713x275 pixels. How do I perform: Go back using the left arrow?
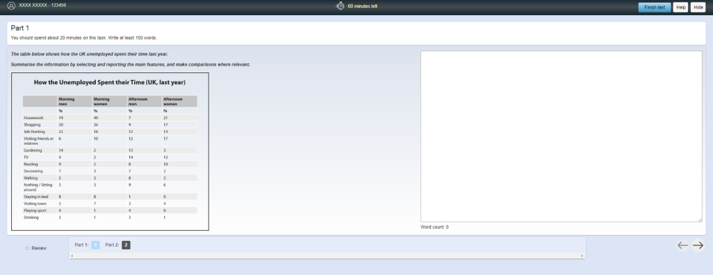[x=683, y=245]
